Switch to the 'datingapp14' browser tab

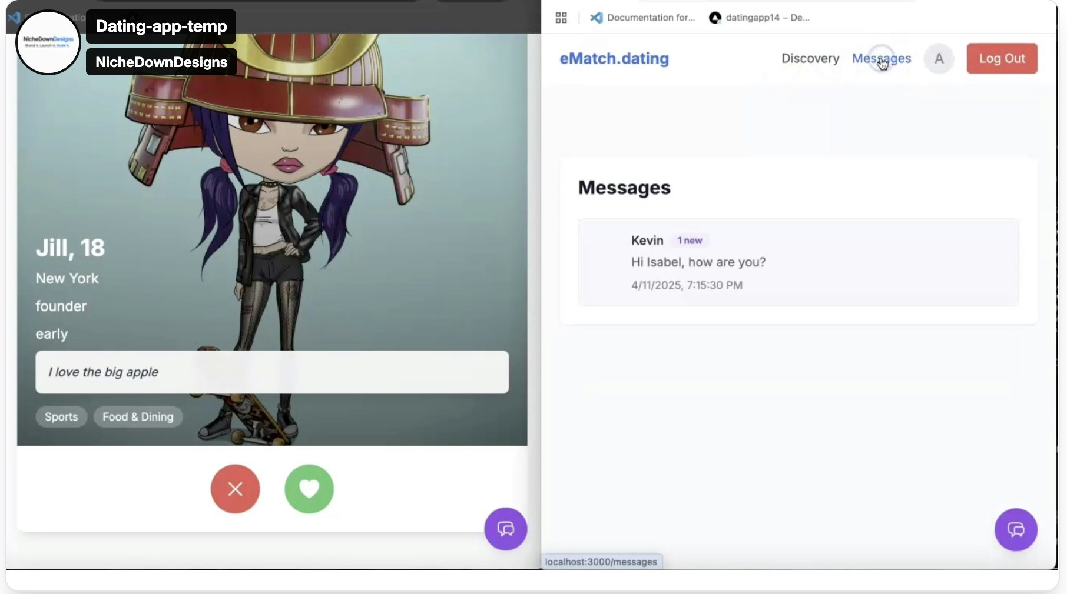coord(766,18)
